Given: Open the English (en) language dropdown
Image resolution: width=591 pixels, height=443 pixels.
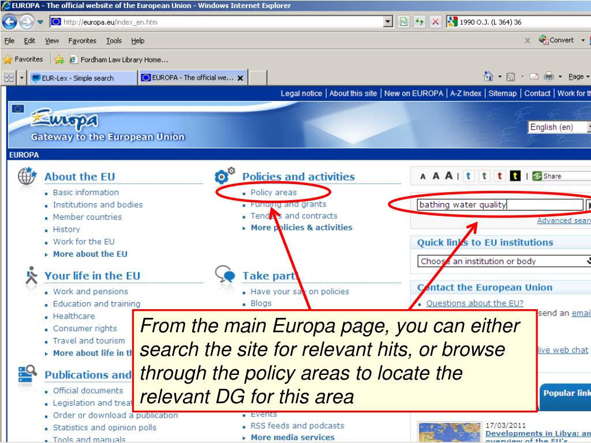Looking at the screenshot, I should point(559,127).
